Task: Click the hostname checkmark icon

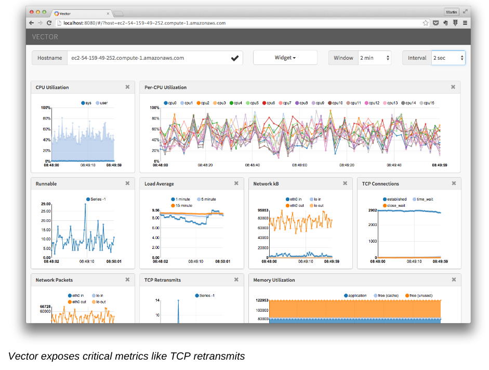Action: pyautogui.click(x=235, y=58)
